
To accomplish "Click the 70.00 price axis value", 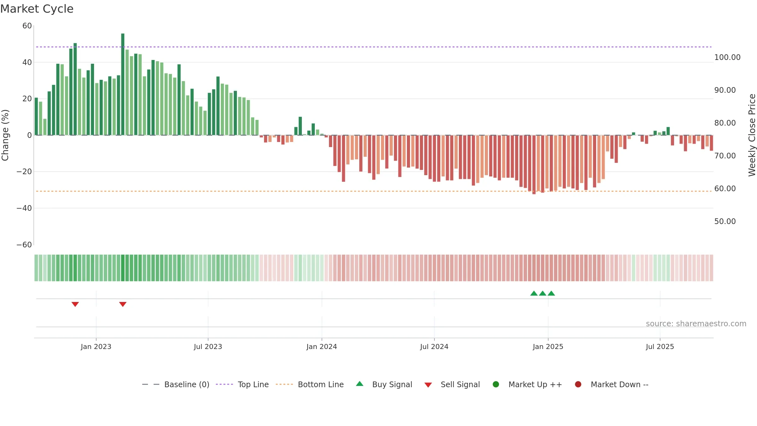I will point(725,156).
